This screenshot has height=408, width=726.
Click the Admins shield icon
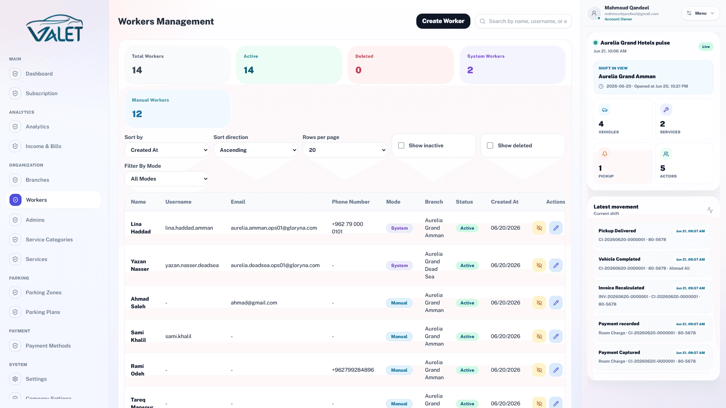click(15, 220)
